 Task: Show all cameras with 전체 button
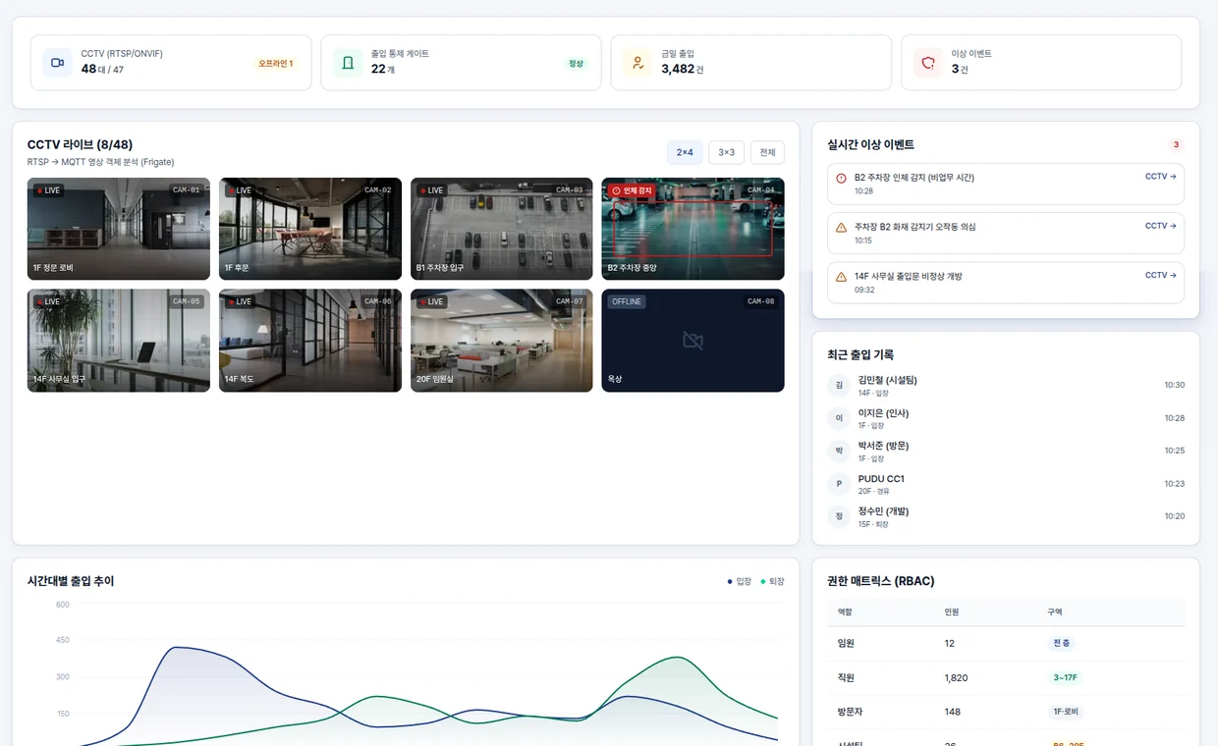pos(767,152)
